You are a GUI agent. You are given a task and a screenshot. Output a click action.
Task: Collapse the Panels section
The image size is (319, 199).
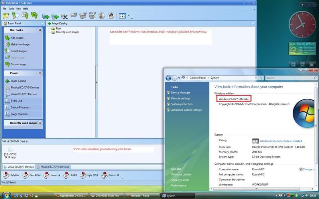[40, 73]
